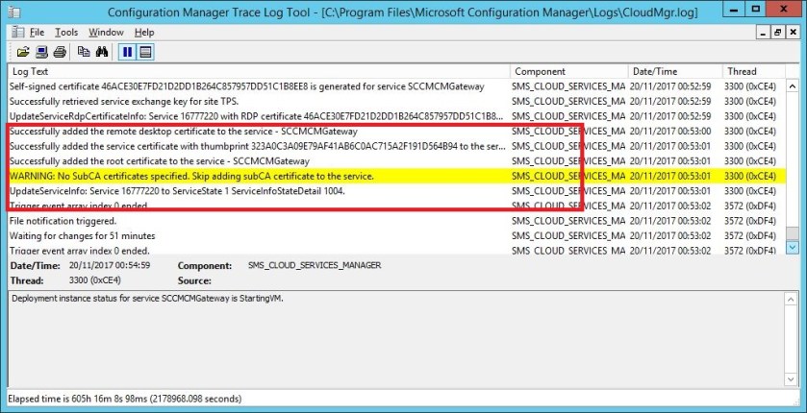The width and height of the screenshot is (807, 413).
Task: Select the 'UpdateServiceRdpCertificateInfo' log row
Action: (x=396, y=116)
